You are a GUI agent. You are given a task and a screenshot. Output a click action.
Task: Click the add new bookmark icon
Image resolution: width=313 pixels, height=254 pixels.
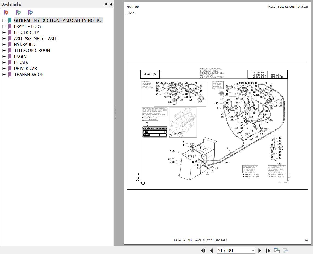click(x=18, y=13)
